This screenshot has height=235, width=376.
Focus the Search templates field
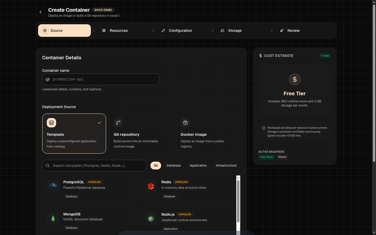point(94,166)
